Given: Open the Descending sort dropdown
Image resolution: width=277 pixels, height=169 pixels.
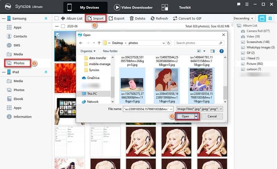Looking at the screenshot, I should click(x=244, y=18).
